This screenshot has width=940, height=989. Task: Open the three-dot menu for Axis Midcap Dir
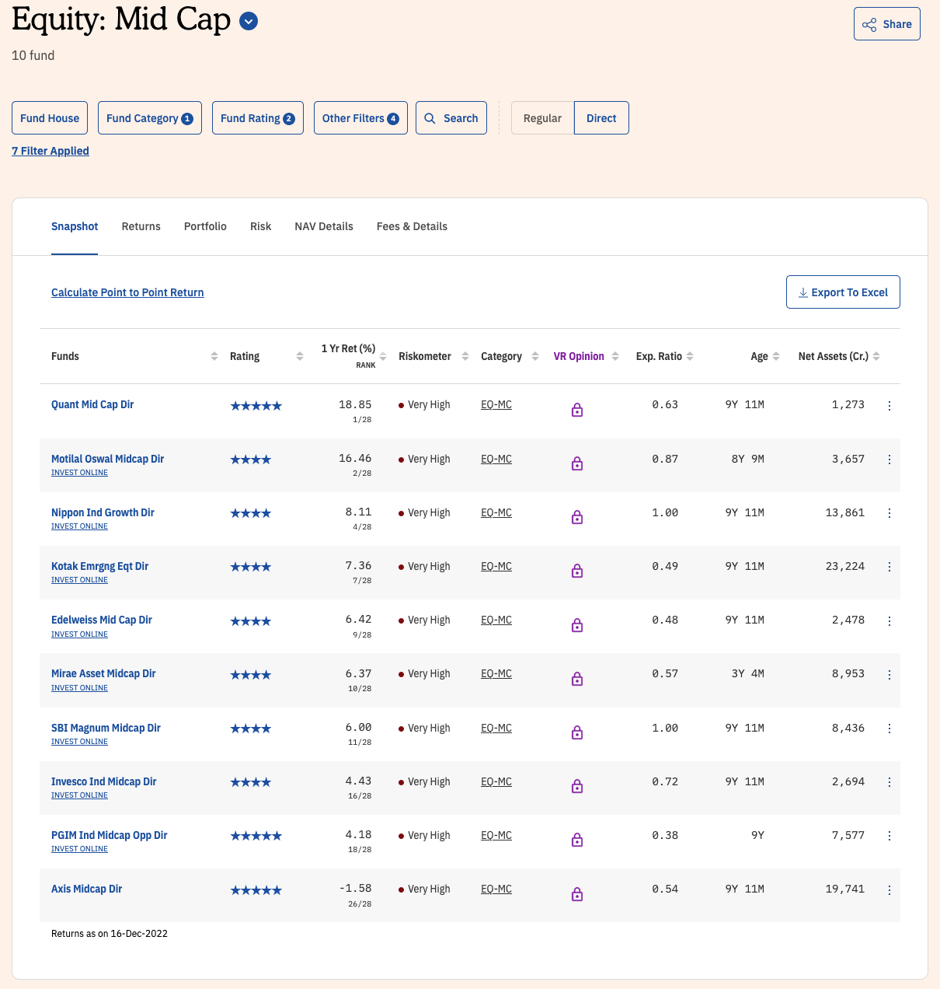pos(889,889)
